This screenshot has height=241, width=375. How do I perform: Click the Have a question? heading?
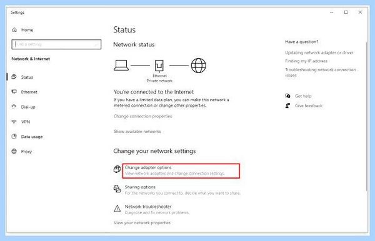tap(302, 42)
